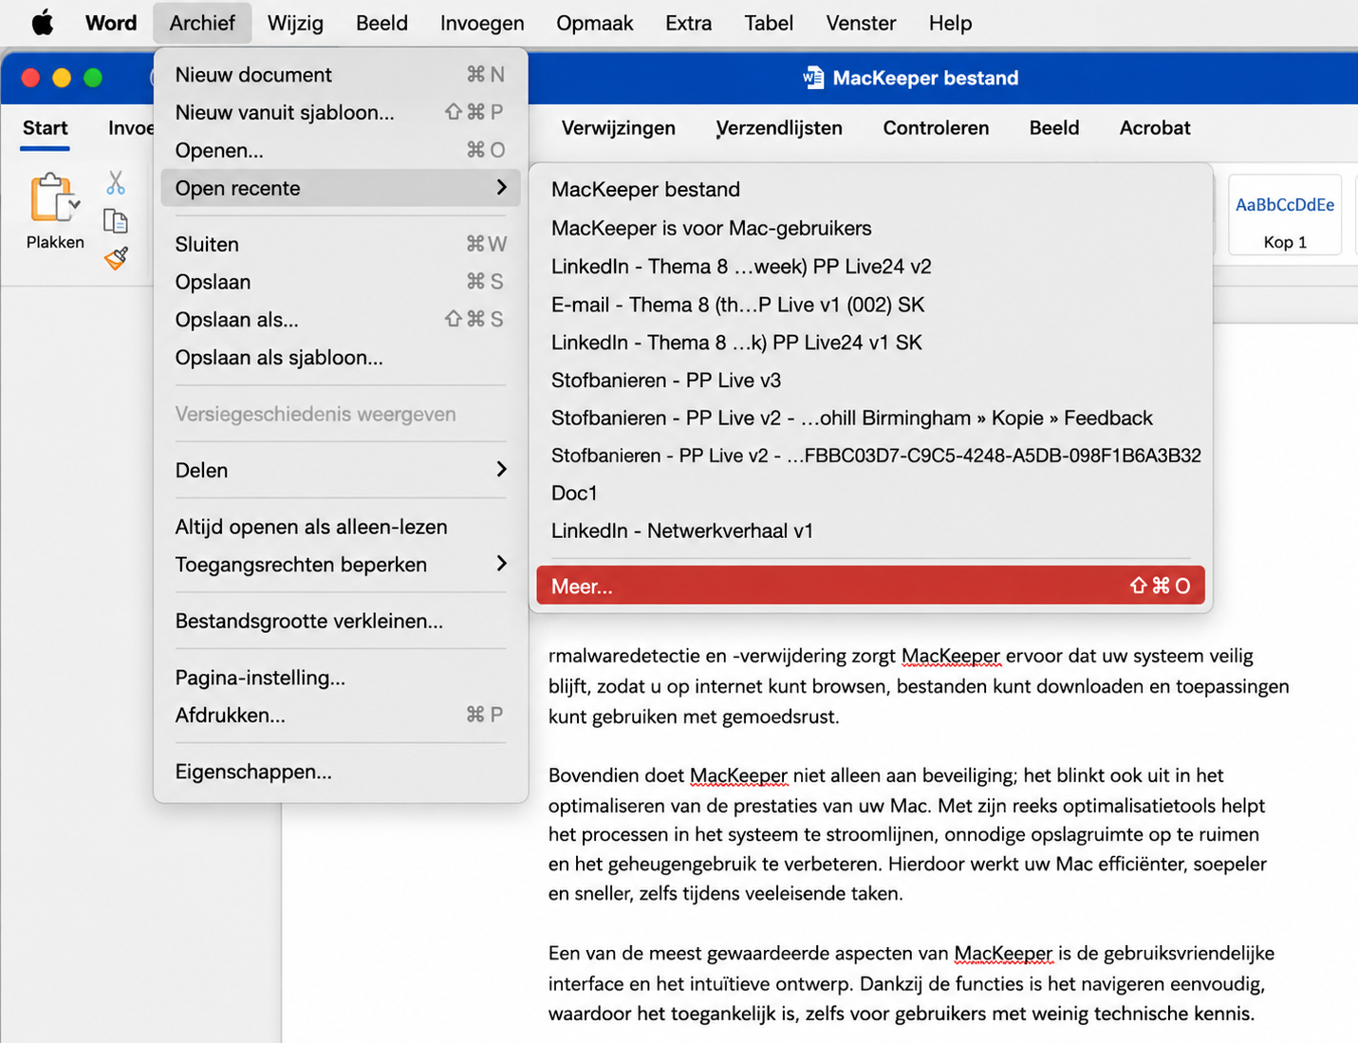Open the Extra menu
The width and height of the screenshot is (1358, 1043).
[688, 23]
